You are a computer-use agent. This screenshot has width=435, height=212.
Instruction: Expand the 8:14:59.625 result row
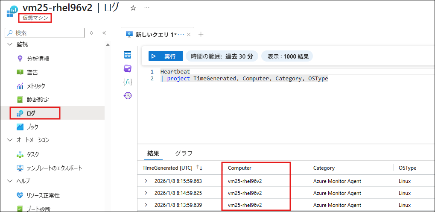coord(146,193)
